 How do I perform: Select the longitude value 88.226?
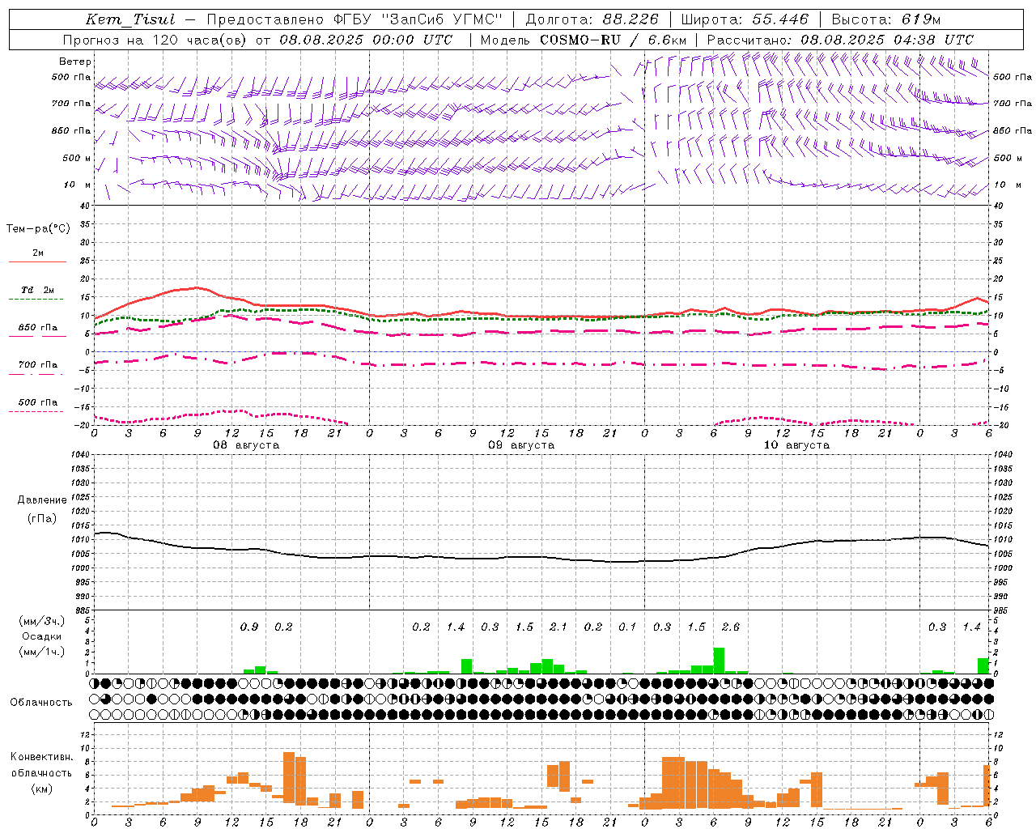point(631,19)
